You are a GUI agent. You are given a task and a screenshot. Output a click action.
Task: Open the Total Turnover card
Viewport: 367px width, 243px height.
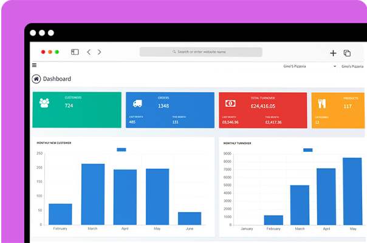tap(263, 111)
